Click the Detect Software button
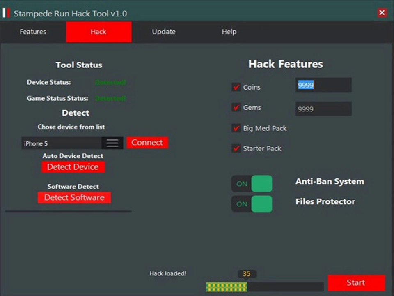The height and width of the screenshot is (296, 394). point(74,198)
